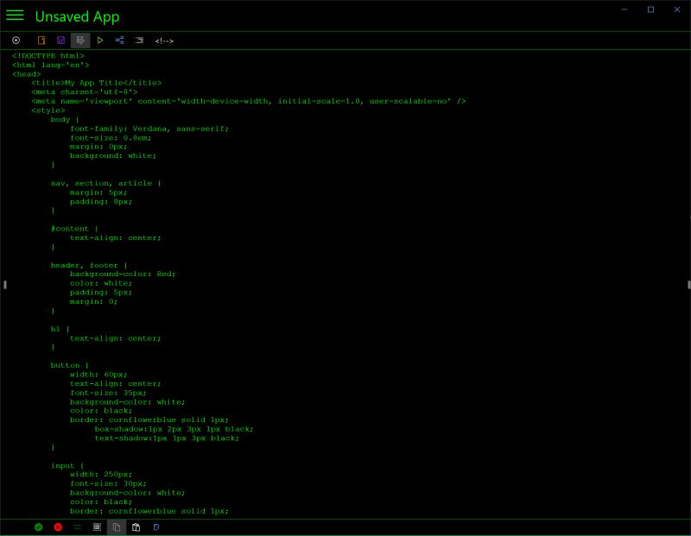This screenshot has height=536, width=691.
Task: Minimize the application window
Action: [624, 9]
